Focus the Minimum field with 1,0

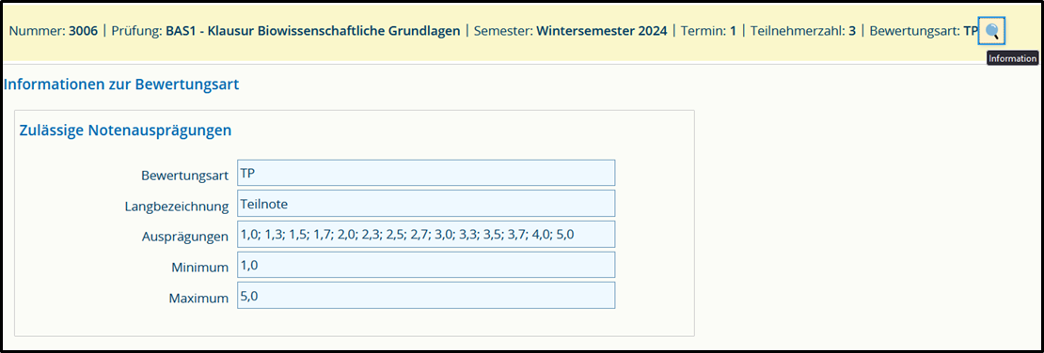426,265
